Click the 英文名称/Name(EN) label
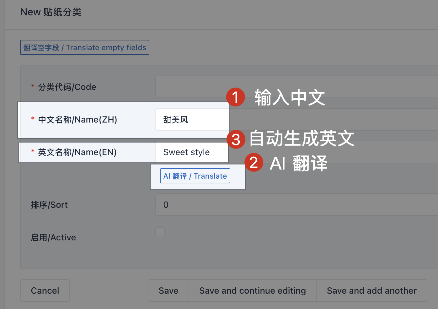 [77, 152]
